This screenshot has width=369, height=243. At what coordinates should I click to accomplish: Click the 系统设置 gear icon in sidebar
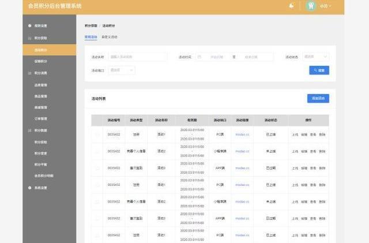coord(29,188)
